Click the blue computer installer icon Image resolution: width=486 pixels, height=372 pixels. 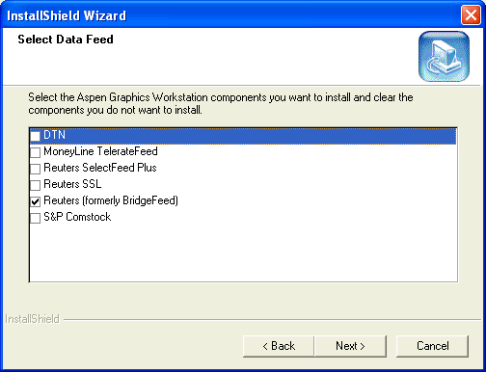click(444, 56)
